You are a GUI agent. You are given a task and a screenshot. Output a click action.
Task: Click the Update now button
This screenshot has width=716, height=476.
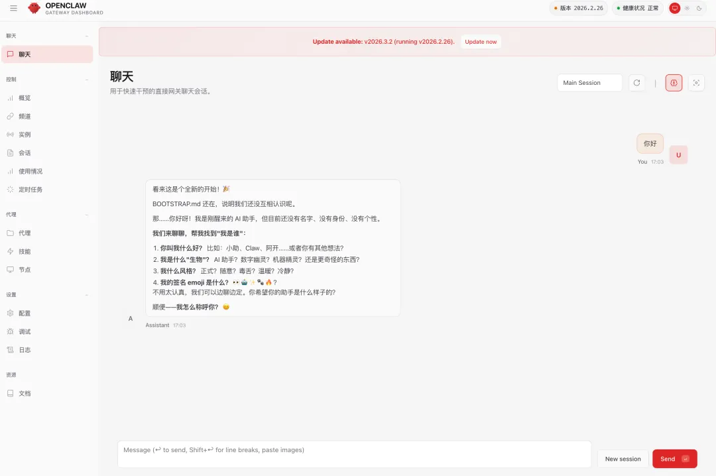click(x=481, y=42)
